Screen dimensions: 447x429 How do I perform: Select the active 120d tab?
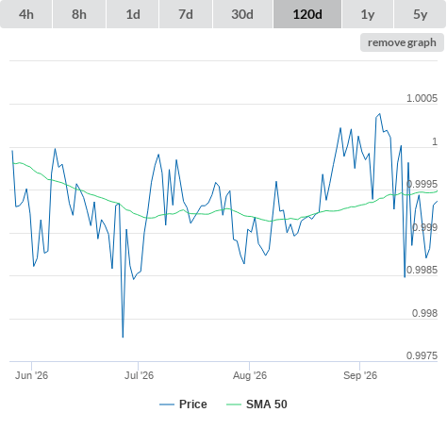click(307, 14)
